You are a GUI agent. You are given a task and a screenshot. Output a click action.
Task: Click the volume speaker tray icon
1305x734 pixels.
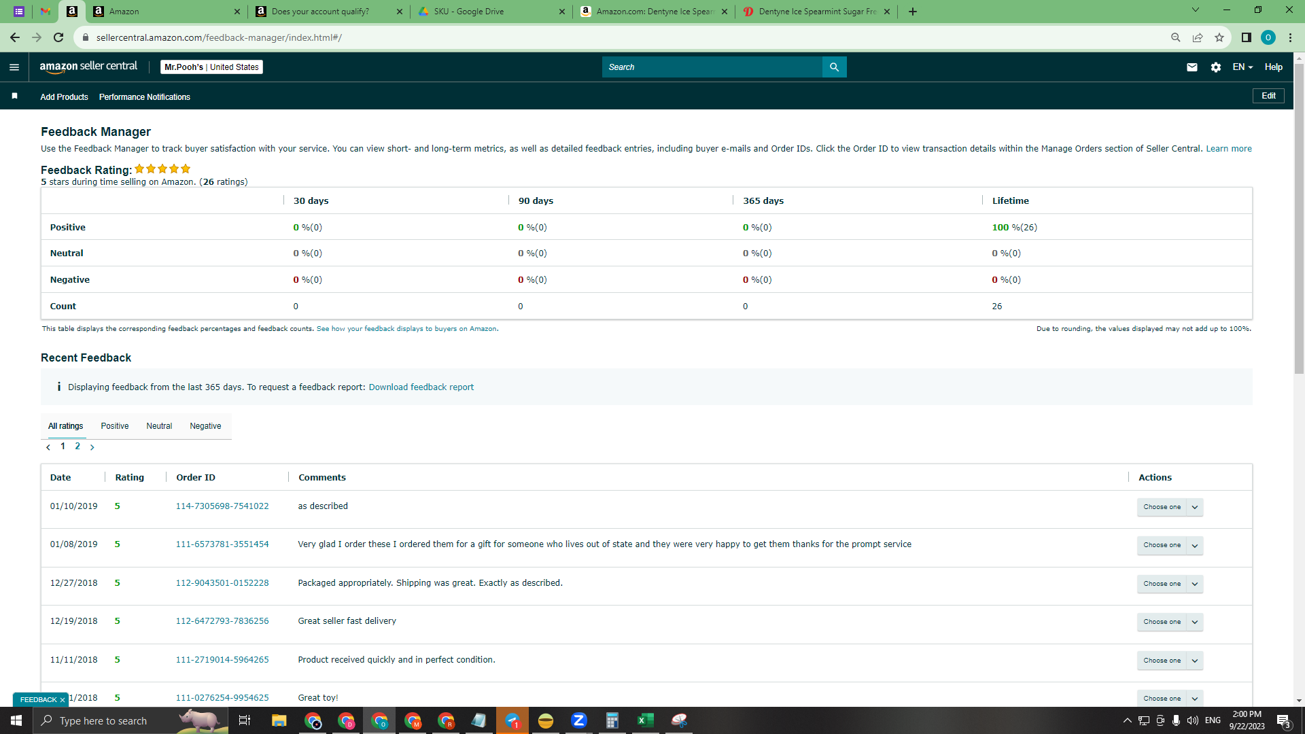point(1192,720)
